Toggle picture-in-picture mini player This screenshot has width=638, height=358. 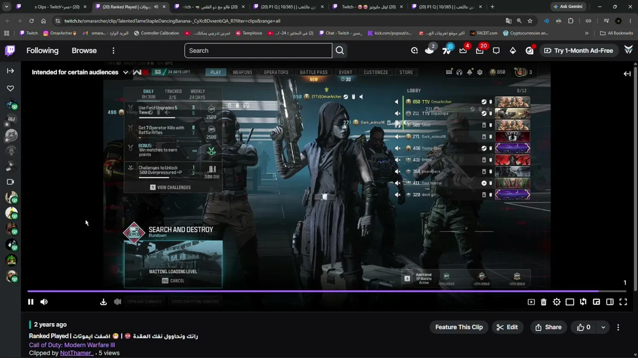597,302
